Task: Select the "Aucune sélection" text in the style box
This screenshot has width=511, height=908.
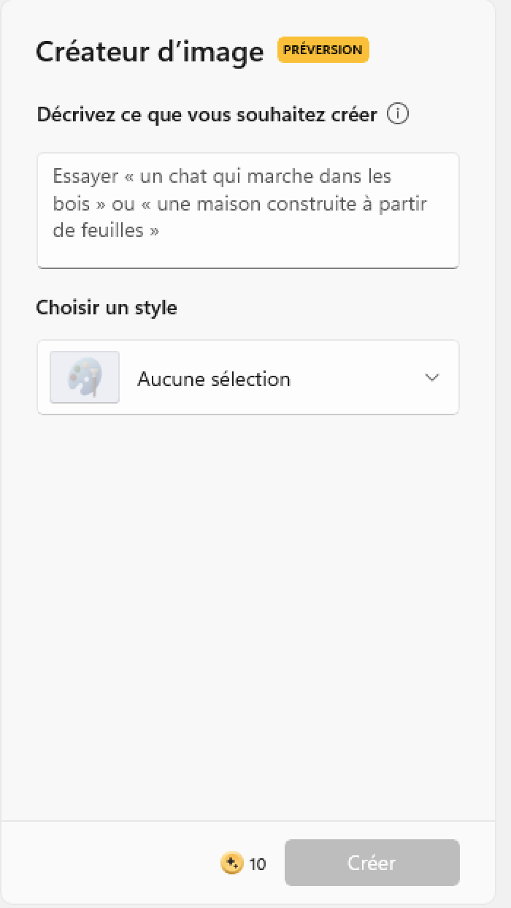Action: tap(214, 379)
